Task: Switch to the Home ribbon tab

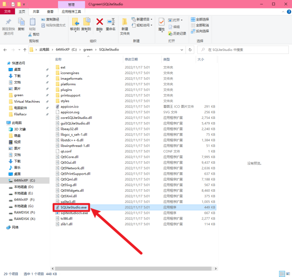Action: (x=22, y=11)
